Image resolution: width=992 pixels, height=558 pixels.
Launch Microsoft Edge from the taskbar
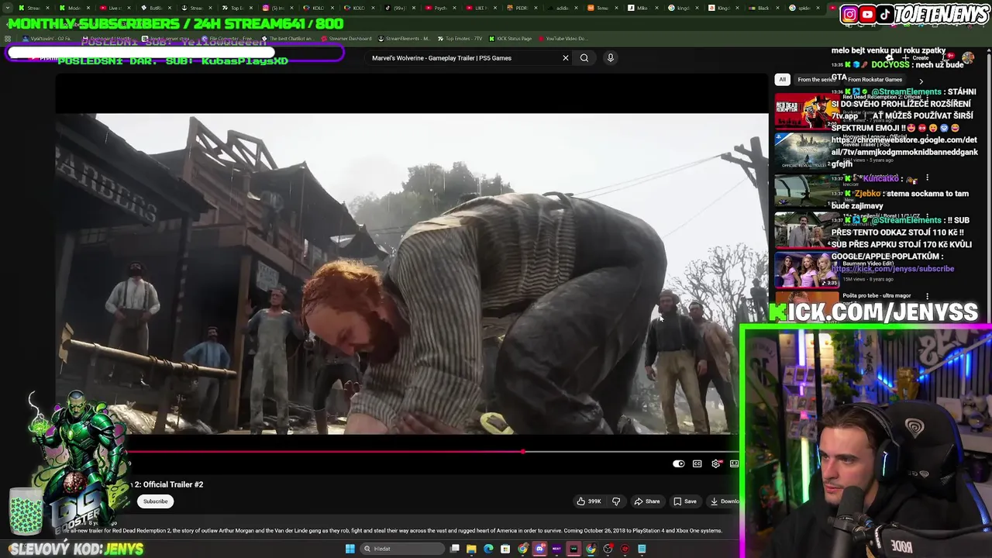click(488, 549)
